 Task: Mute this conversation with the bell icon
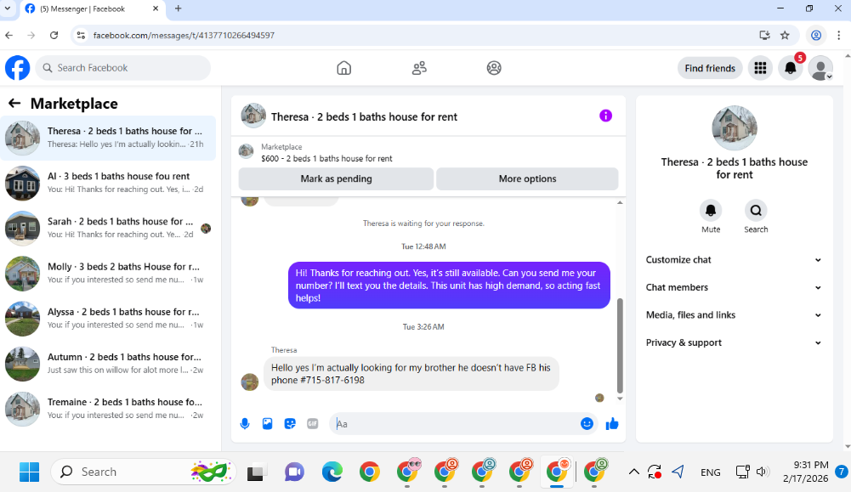[x=711, y=210]
